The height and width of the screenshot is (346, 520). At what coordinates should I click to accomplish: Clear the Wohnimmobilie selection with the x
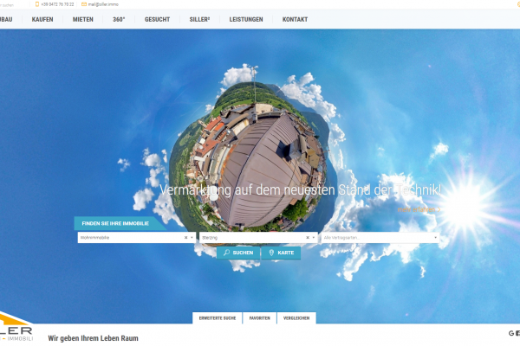[x=185, y=237]
